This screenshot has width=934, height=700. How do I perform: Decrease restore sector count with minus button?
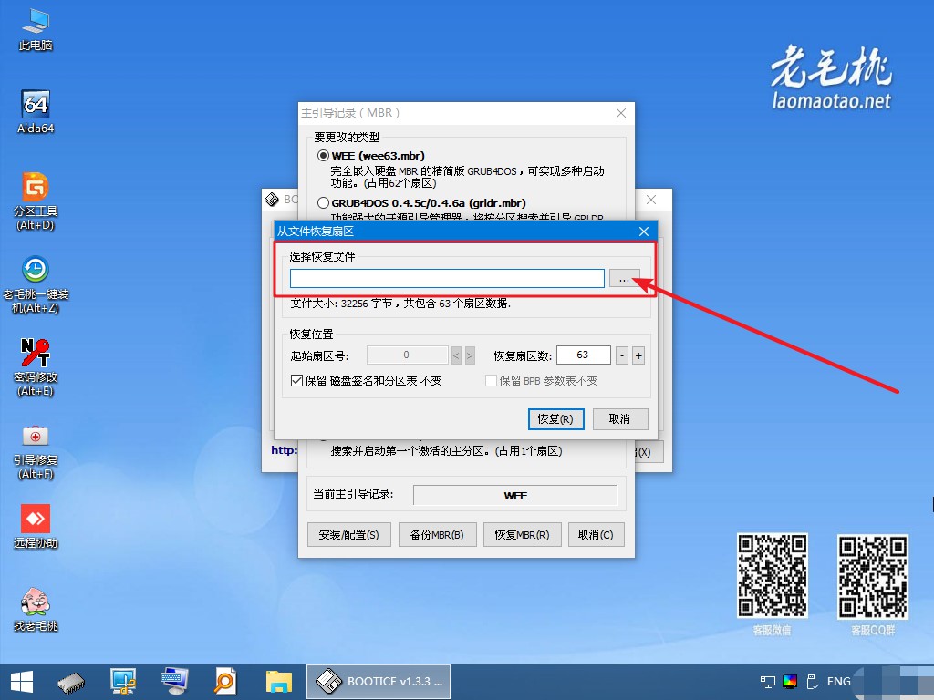[x=622, y=356]
